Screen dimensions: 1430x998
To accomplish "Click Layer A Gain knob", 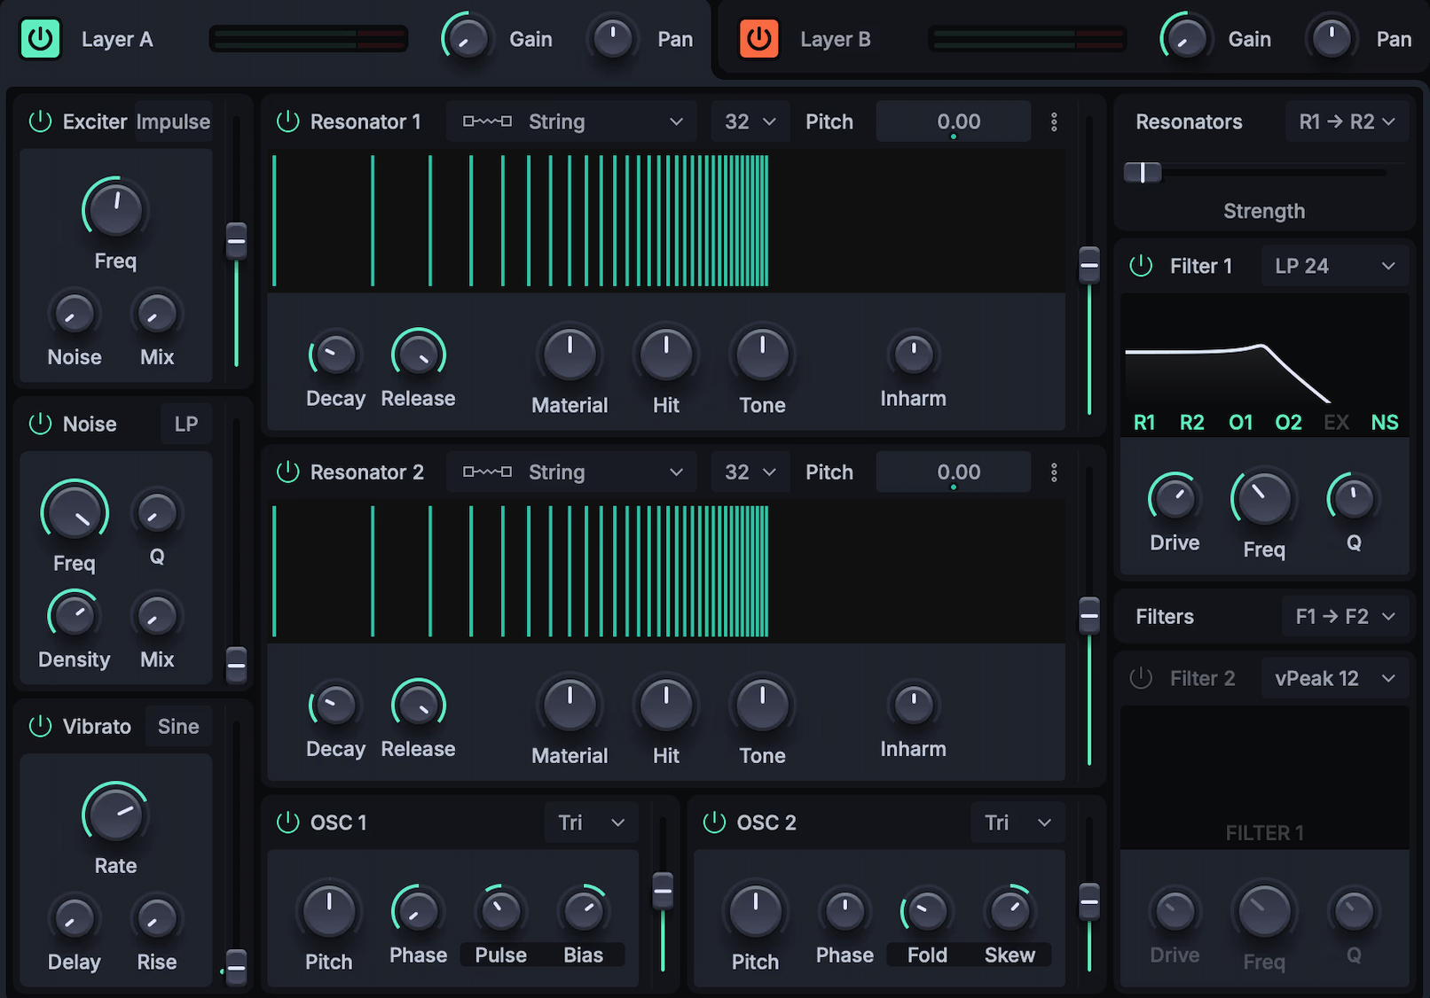I will (467, 39).
